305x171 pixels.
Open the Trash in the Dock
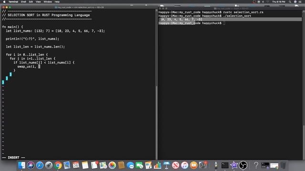click(x=283, y=165)
